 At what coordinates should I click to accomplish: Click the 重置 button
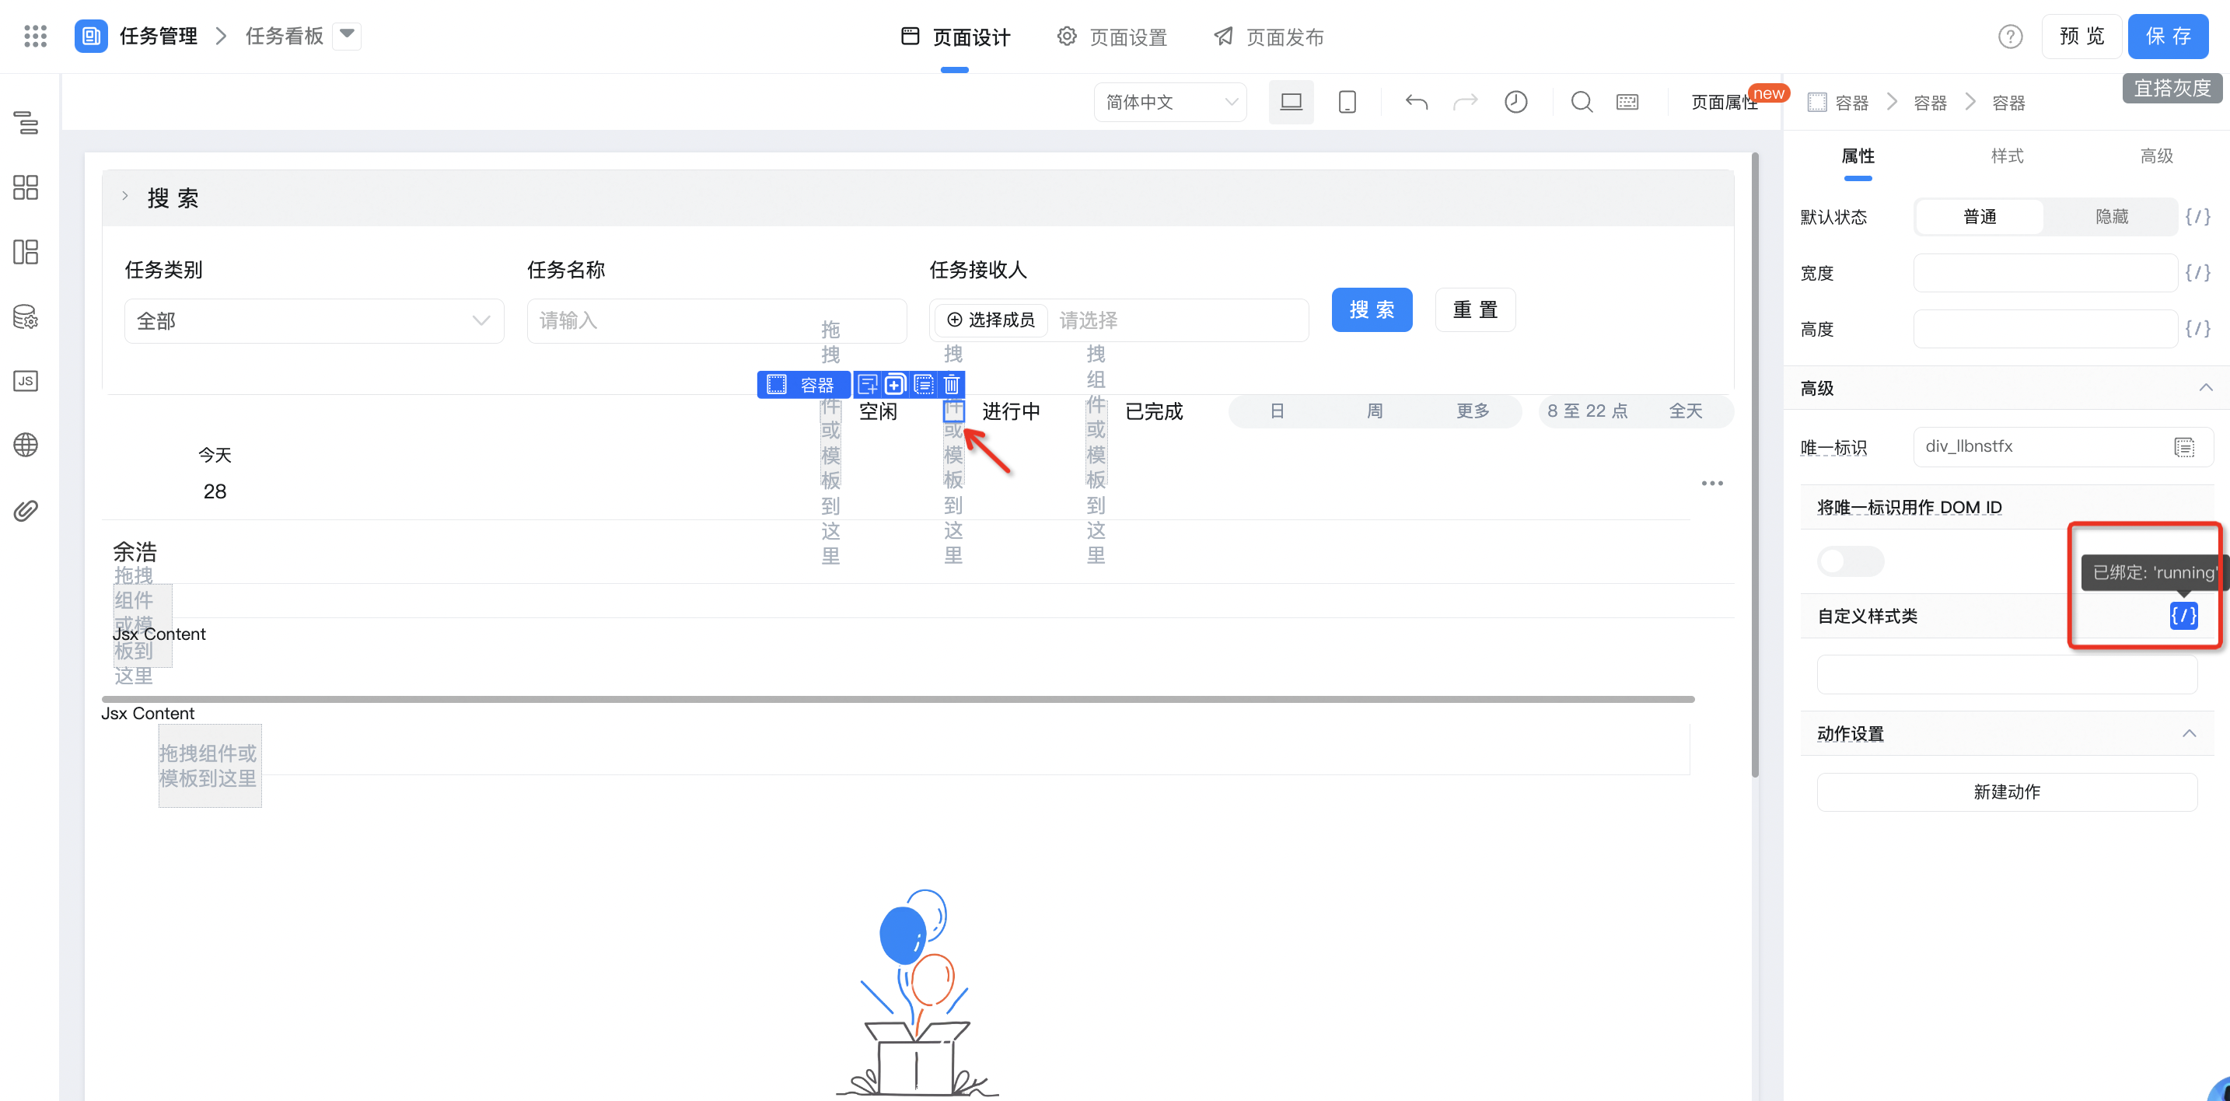tap(1475, 310)
